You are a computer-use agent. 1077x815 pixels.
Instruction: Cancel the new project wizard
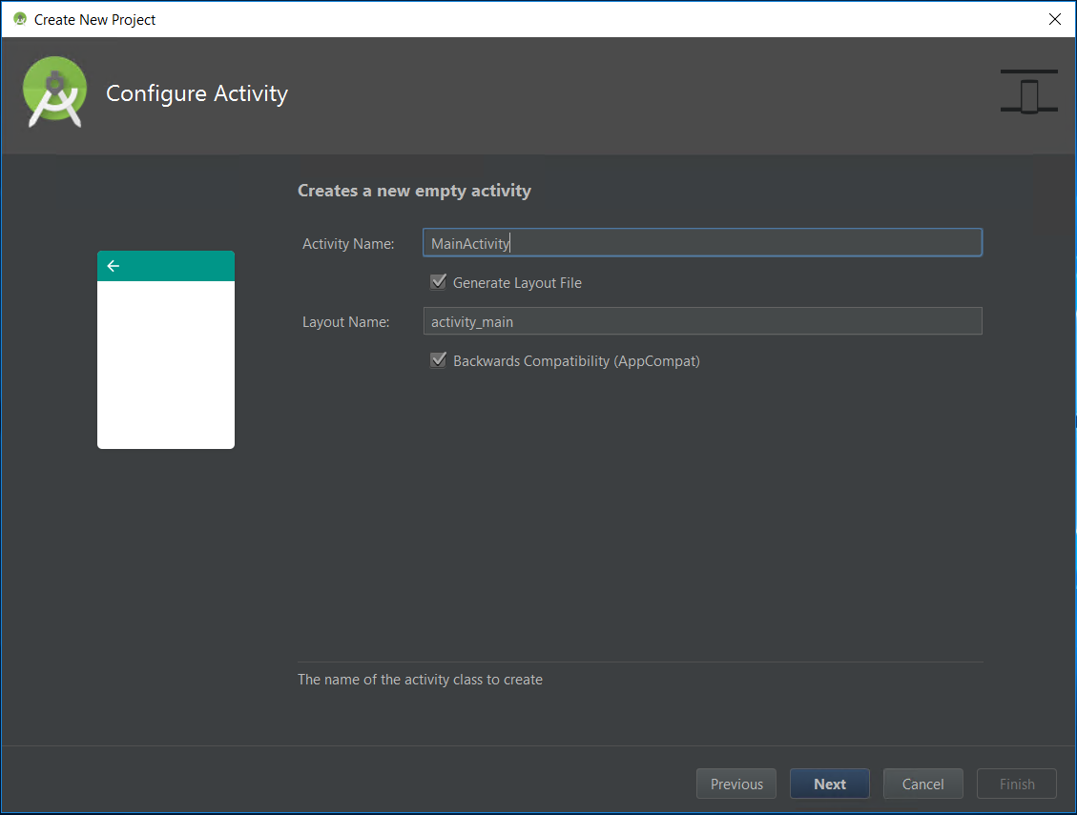click(x=922, y=784)
